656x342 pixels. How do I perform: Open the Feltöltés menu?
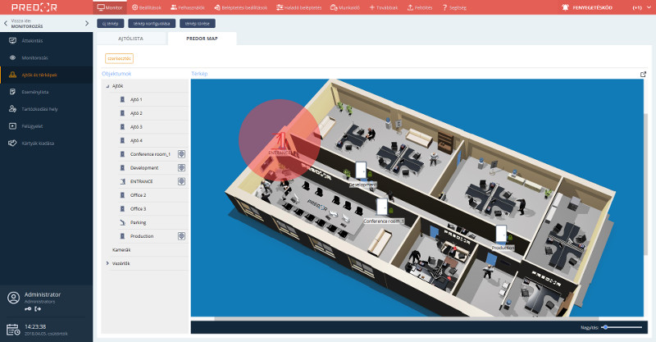click(x=420, y=7)
